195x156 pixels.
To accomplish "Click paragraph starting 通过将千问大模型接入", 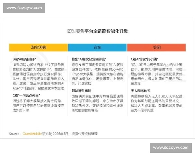I will point(38,106).
